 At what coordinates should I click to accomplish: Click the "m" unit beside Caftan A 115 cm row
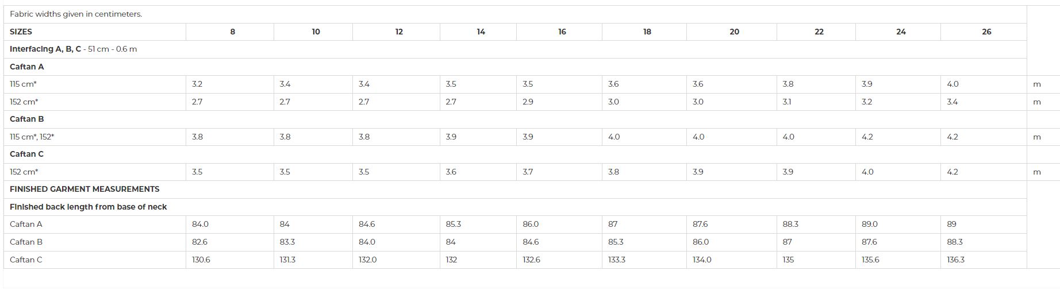1037,84
